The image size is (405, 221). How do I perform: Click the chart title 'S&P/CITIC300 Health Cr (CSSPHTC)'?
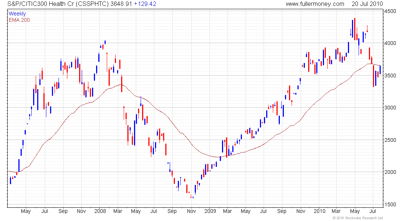[x=58, y=4]
